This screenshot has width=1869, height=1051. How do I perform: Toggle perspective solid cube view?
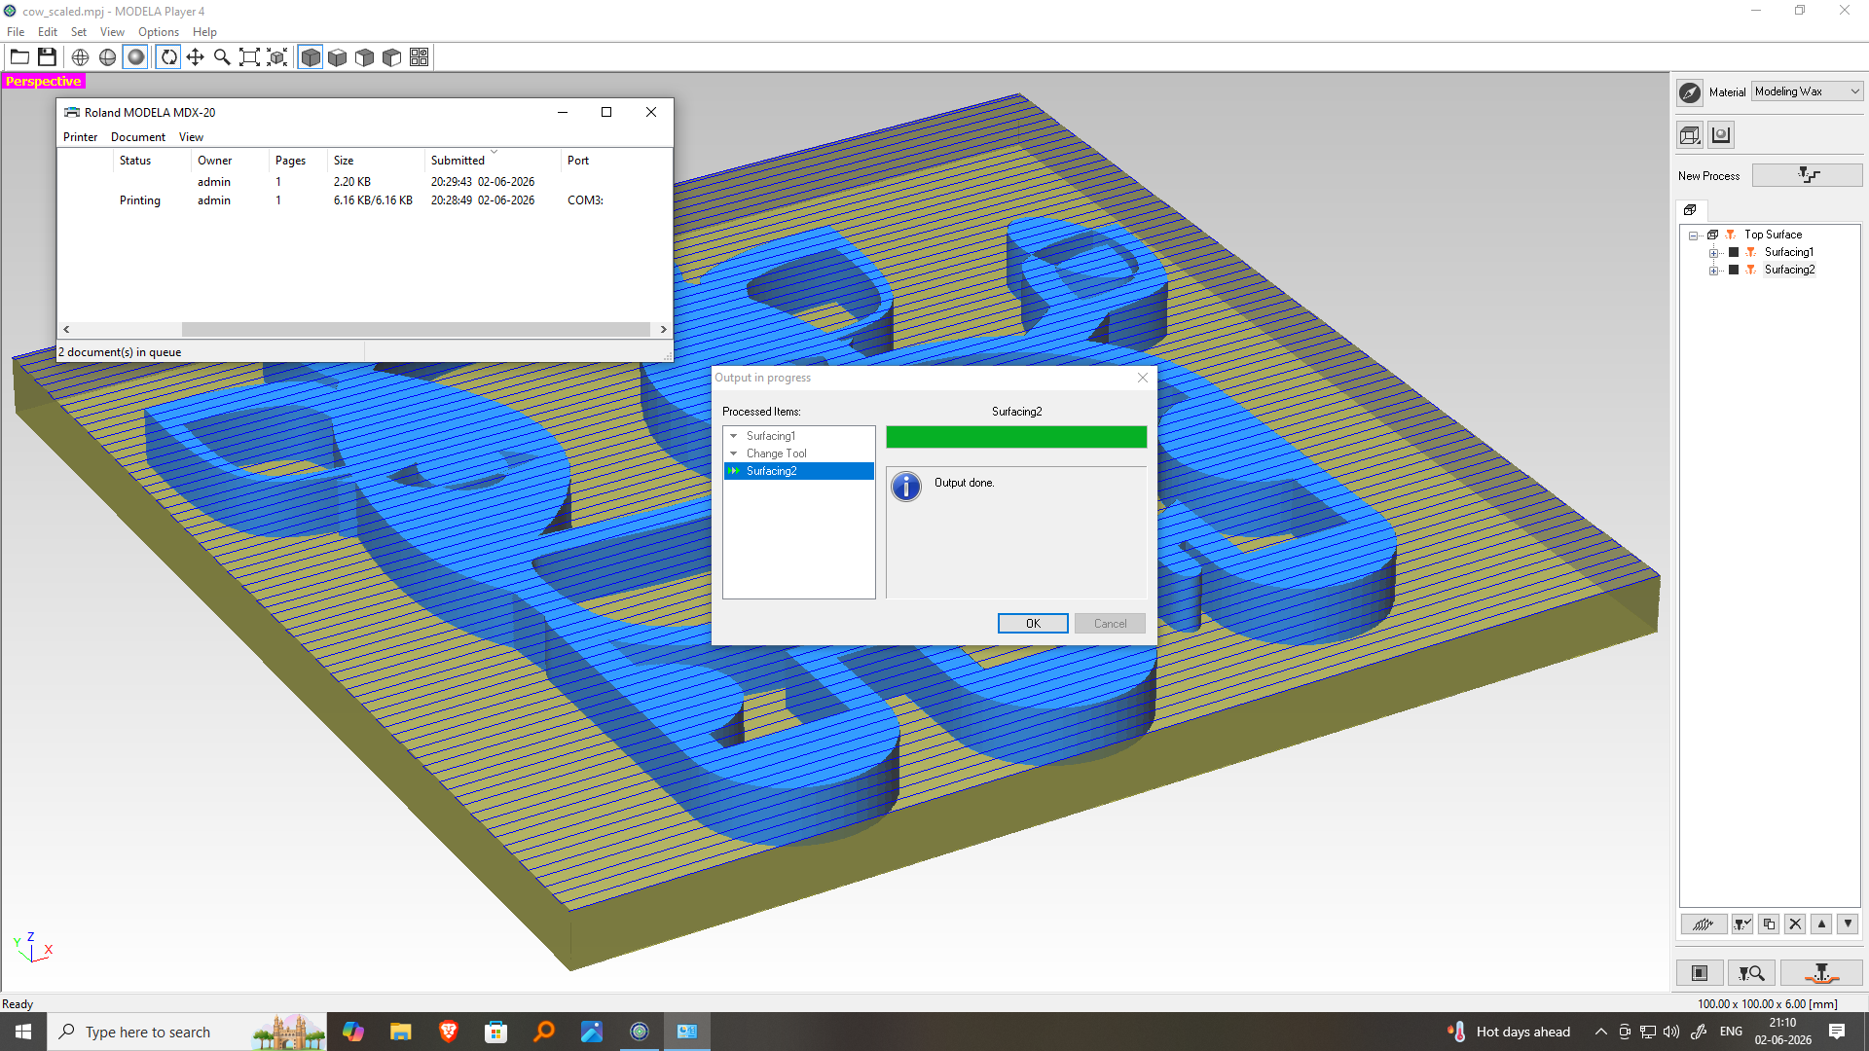tap(311, 57)
